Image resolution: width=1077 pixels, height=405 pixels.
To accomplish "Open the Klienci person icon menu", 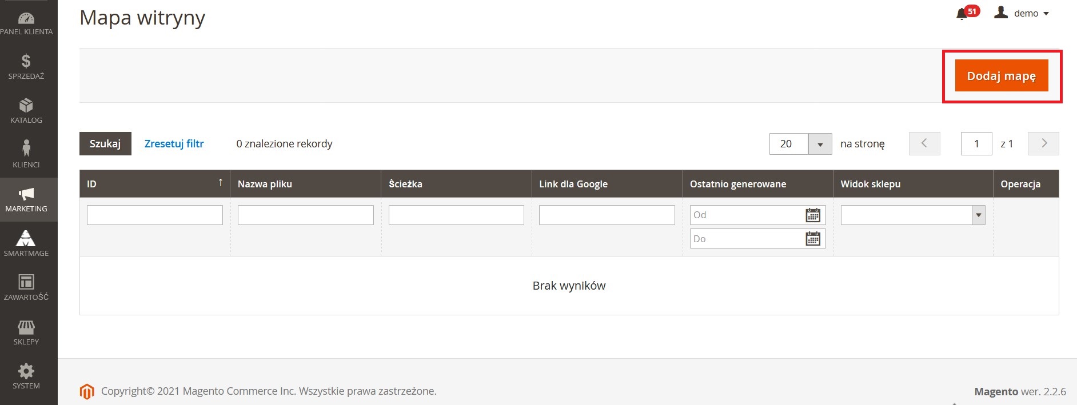I will point(26,154).
